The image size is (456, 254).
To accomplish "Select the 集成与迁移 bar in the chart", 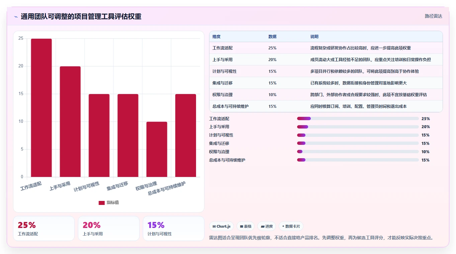I will tap(128, 136).
